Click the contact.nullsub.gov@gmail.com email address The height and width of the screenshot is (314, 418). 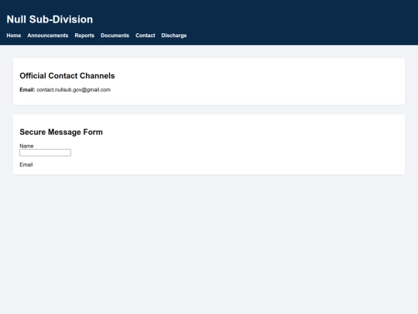(74, 90)
